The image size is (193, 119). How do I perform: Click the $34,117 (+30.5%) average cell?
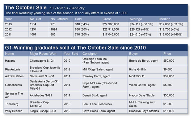point(141,24)
